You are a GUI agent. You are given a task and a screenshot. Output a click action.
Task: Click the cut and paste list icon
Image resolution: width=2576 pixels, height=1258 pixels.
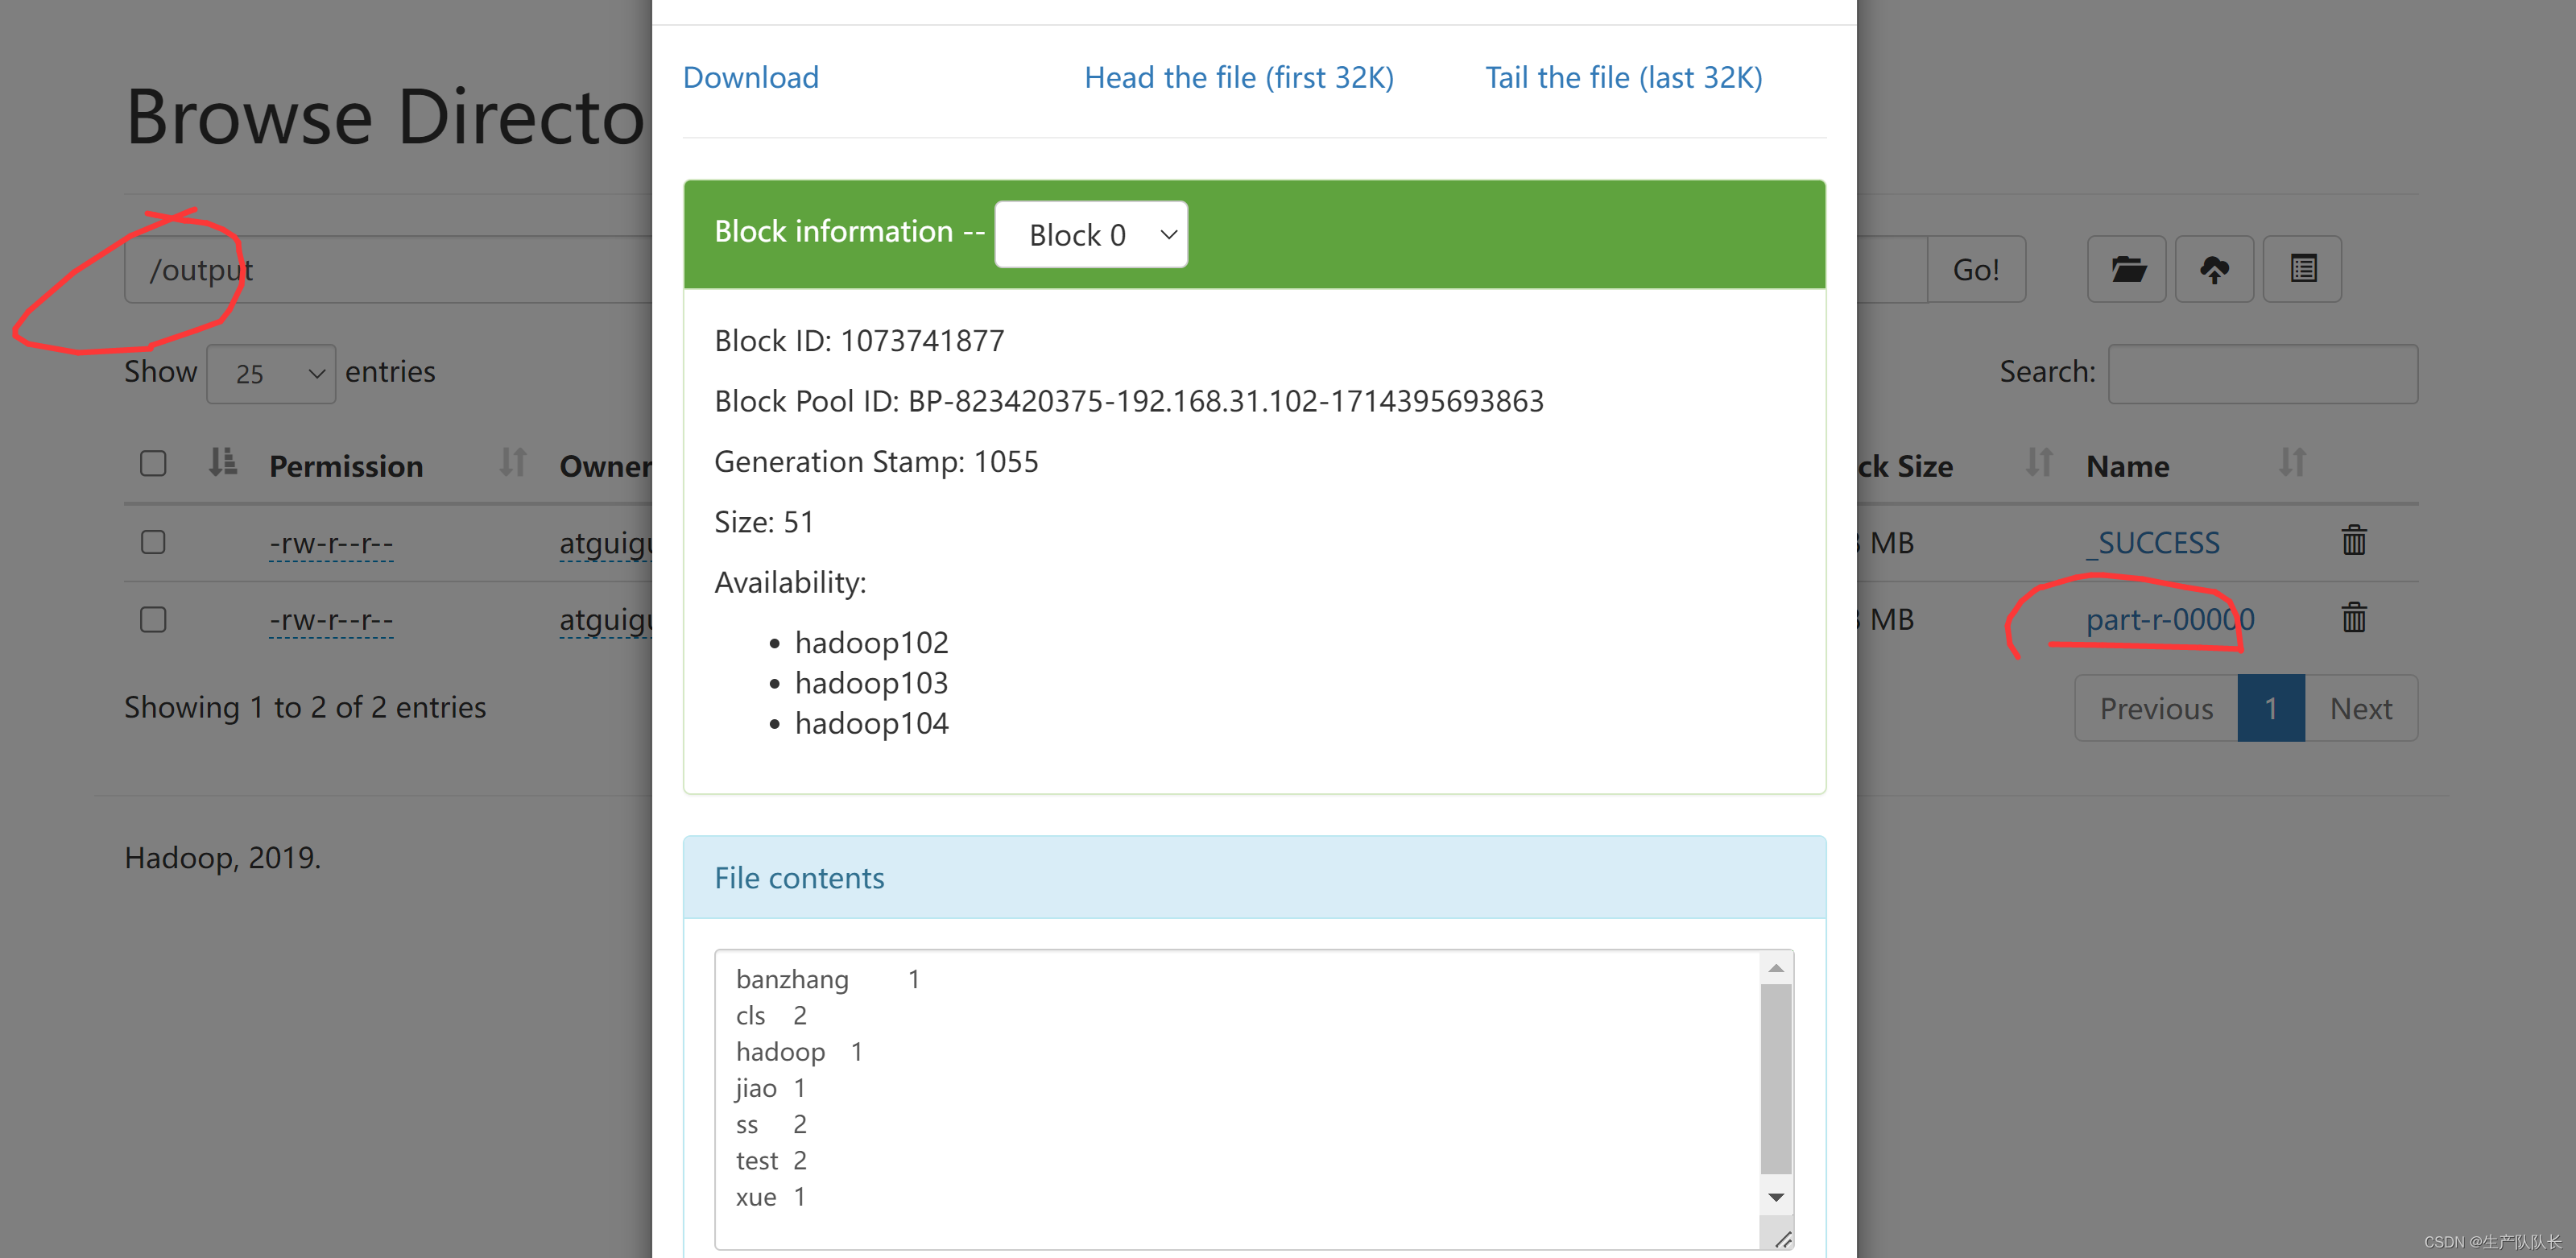tap(2302, 269)
